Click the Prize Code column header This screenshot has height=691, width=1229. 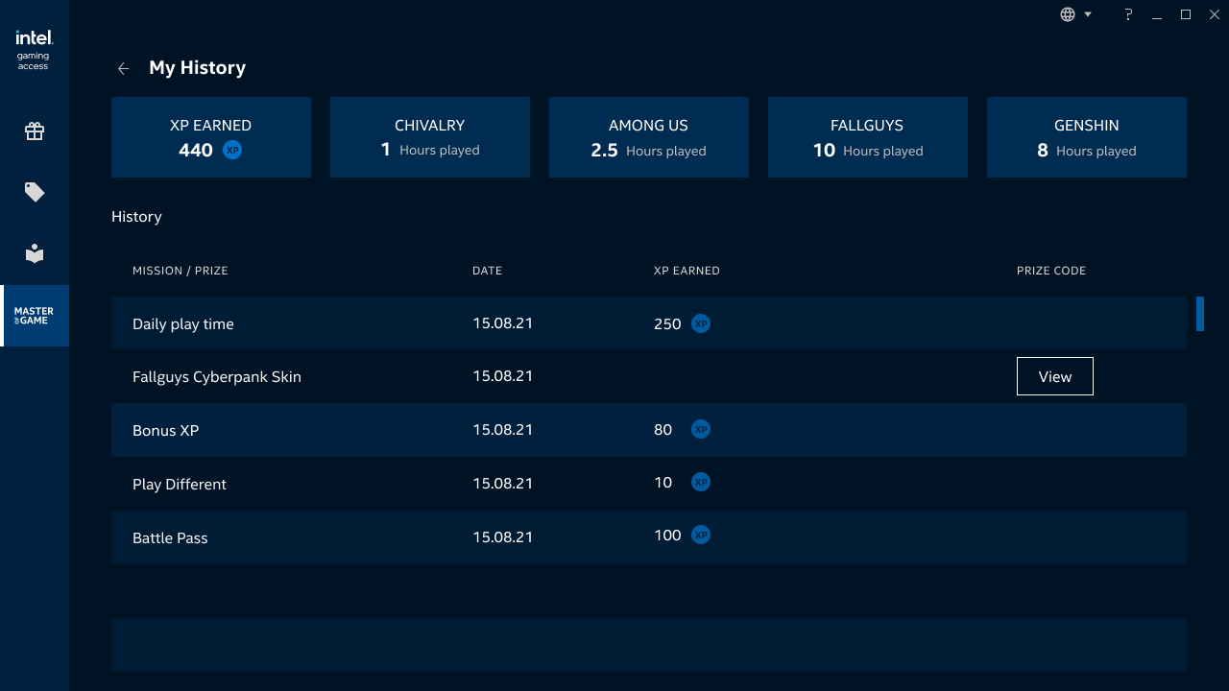tap(1051, 271)
